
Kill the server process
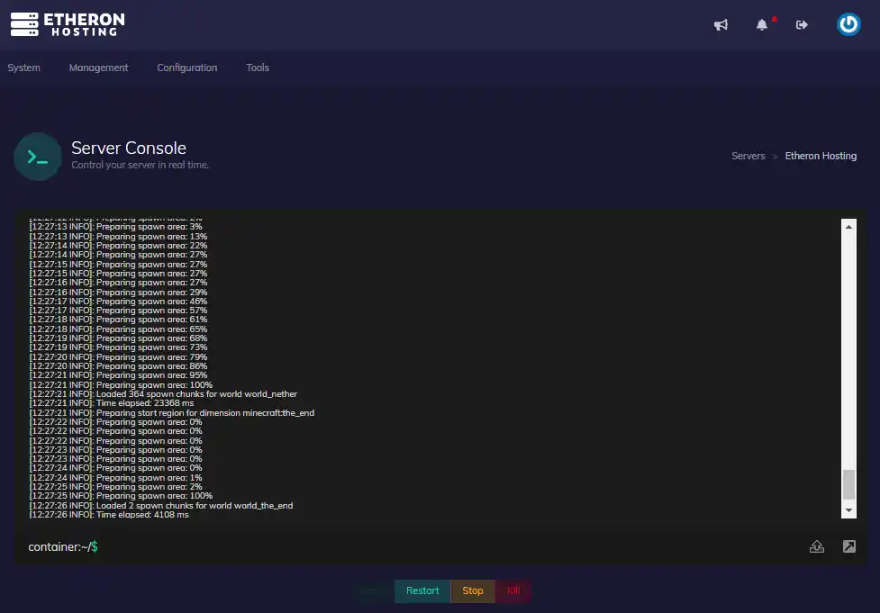[x=513, y=590]
